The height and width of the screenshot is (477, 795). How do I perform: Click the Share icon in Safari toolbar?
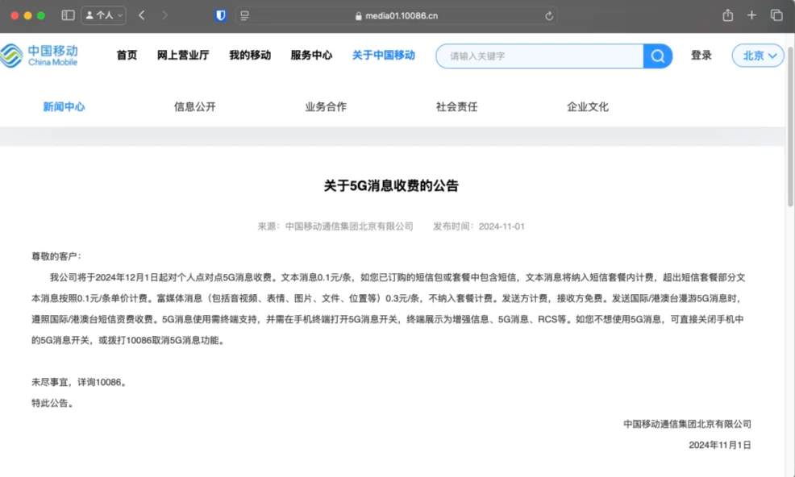[x=727, y=15]
